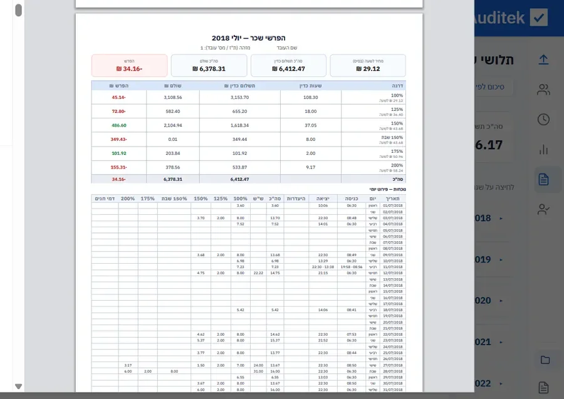
Task: Click the document scrollbar thumb
Action: [18, 10]
